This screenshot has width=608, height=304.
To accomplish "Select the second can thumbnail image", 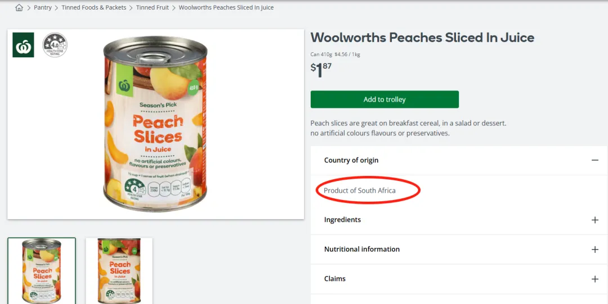I will pyautogui.click(x=119, y=271).
